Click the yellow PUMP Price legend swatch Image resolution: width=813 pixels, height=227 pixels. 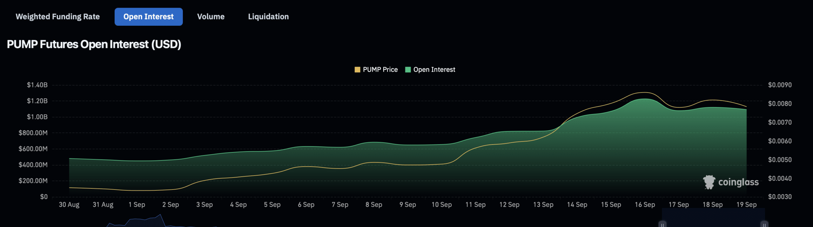tap(357, 70)
